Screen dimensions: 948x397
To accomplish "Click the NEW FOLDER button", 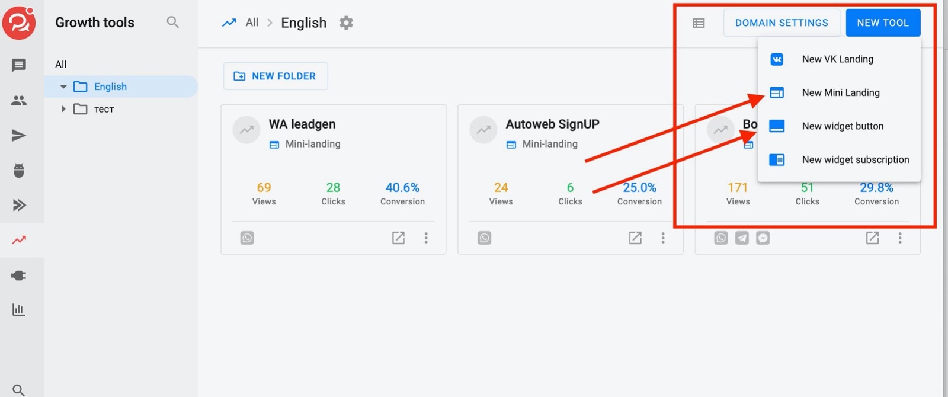I will pyautogui.click(x=276, y=76).
